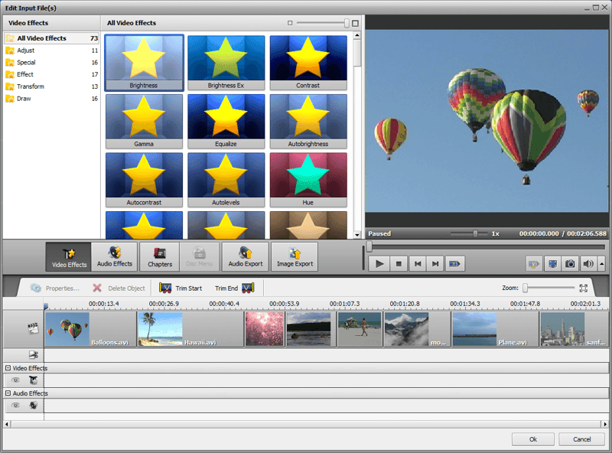
Task: Toggle visibility of the Video Effects track
Action: pyautogui.click(x=16, y=380)
